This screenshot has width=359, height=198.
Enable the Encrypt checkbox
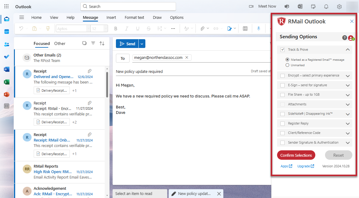[x=283, y=76]
